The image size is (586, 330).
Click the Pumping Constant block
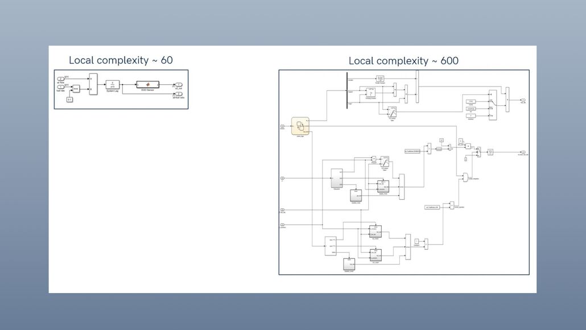coord(370,92)
